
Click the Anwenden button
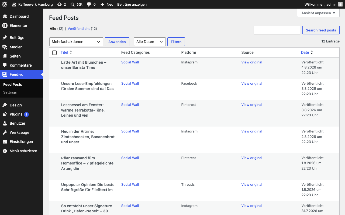(x=117, y=42)
